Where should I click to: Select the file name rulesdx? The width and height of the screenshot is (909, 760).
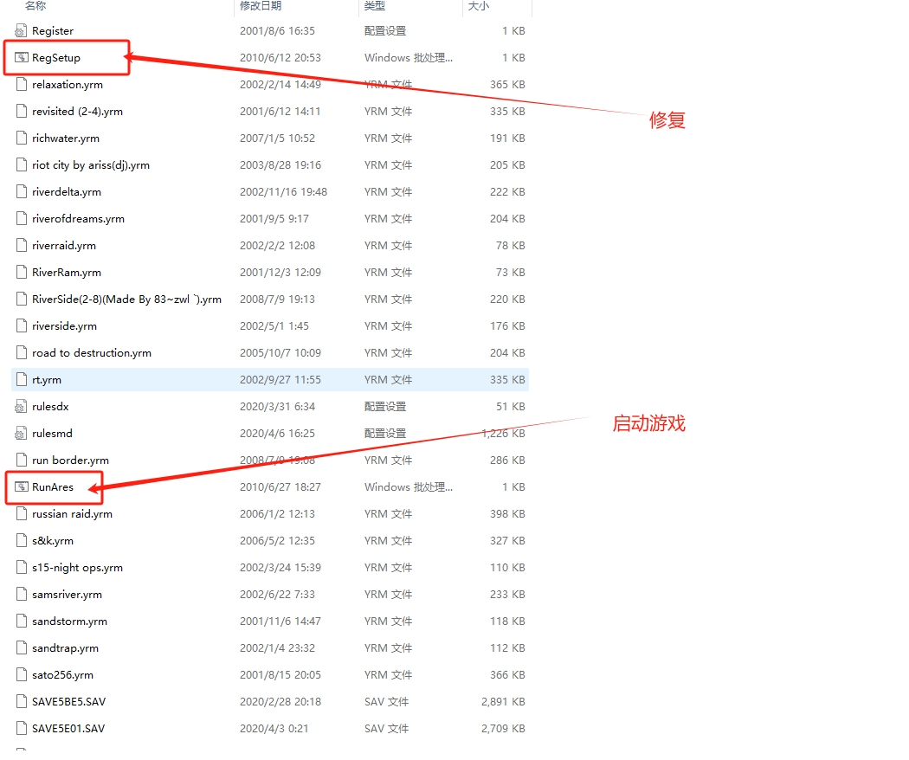pos(50,407)
